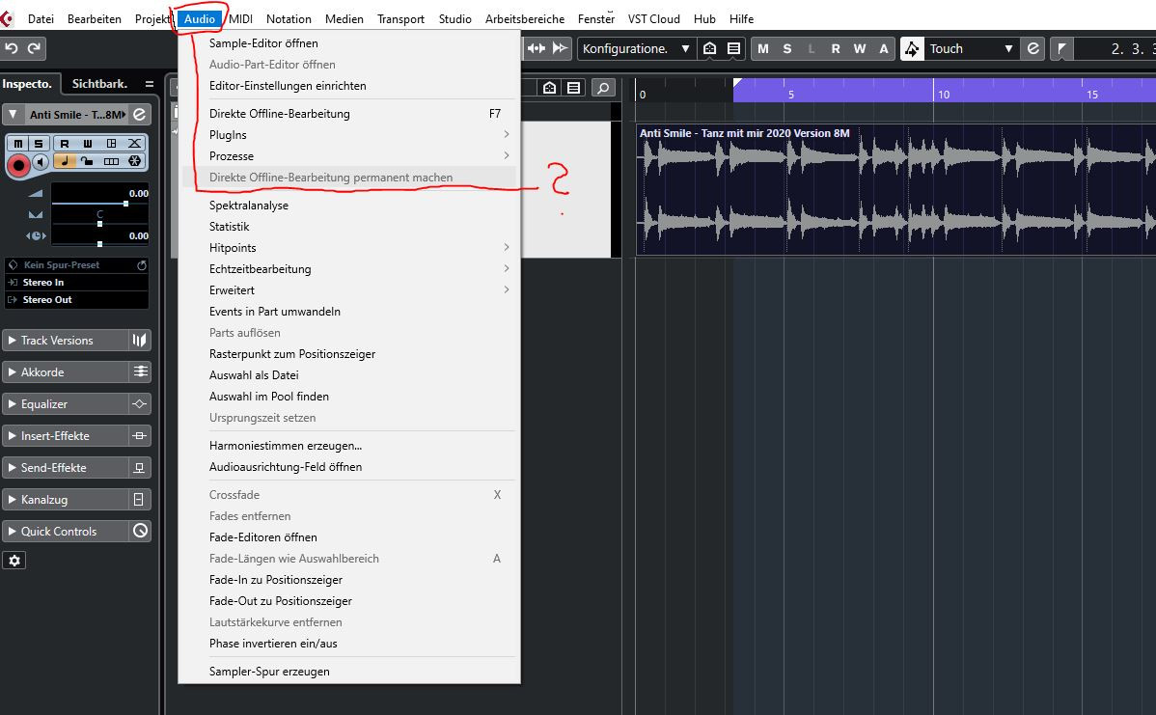Click the pan slider handle marked C
Screen dimensions: 1156x715
[99, 223]
